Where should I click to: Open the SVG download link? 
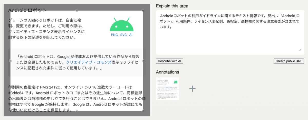(x=123, y=35)
